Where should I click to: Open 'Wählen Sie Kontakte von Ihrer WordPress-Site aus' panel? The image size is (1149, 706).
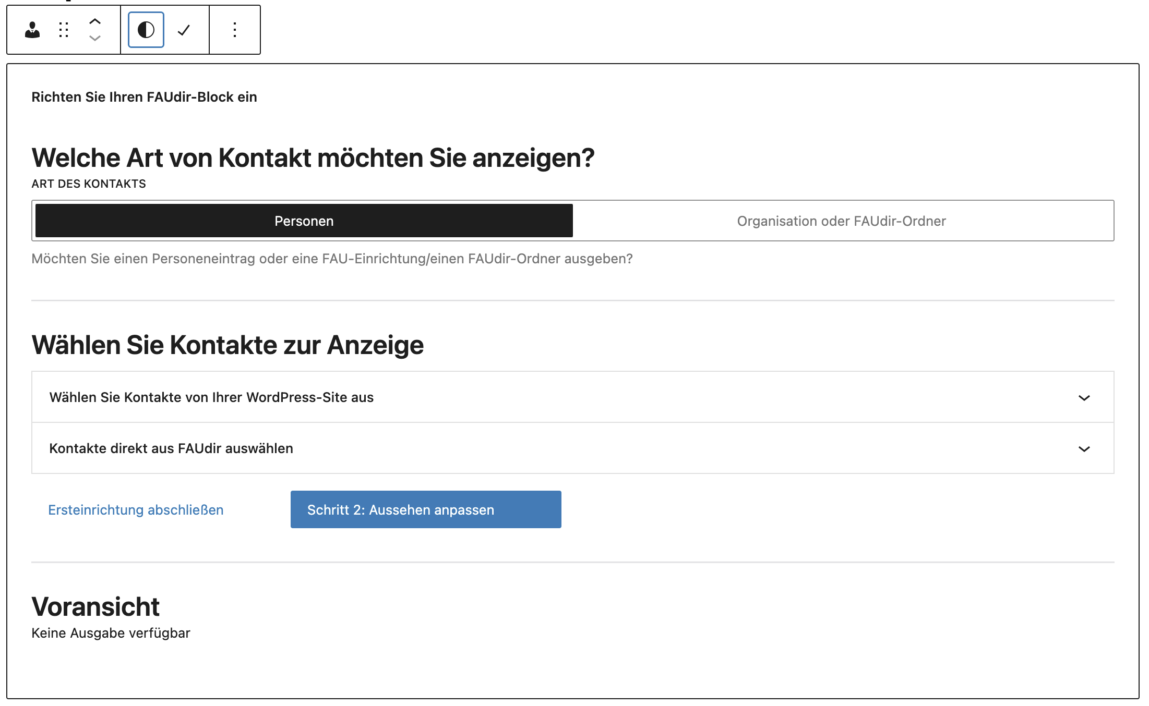coord(211,397)
